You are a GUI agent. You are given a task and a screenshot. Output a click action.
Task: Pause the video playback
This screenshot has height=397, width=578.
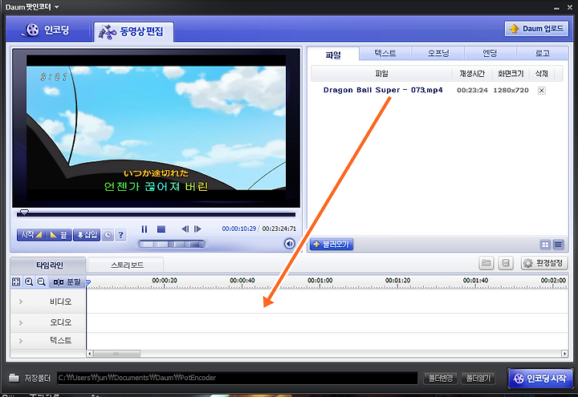[144, 229]
